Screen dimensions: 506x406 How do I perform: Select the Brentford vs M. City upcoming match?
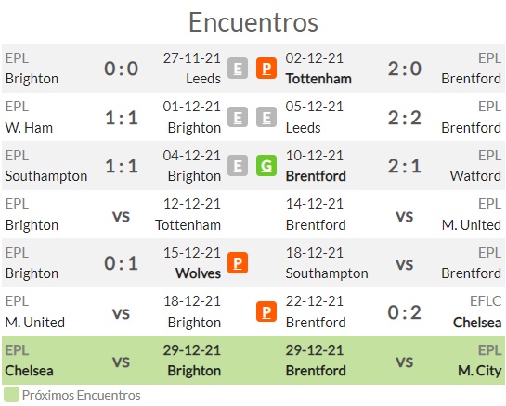pos(394,361)
